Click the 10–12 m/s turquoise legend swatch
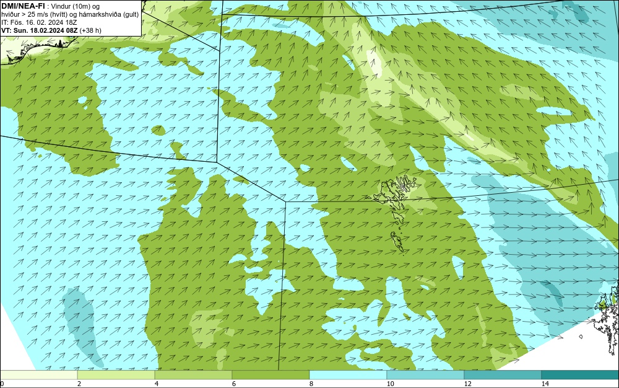619x388 pixels. click(x=426, y=375)
